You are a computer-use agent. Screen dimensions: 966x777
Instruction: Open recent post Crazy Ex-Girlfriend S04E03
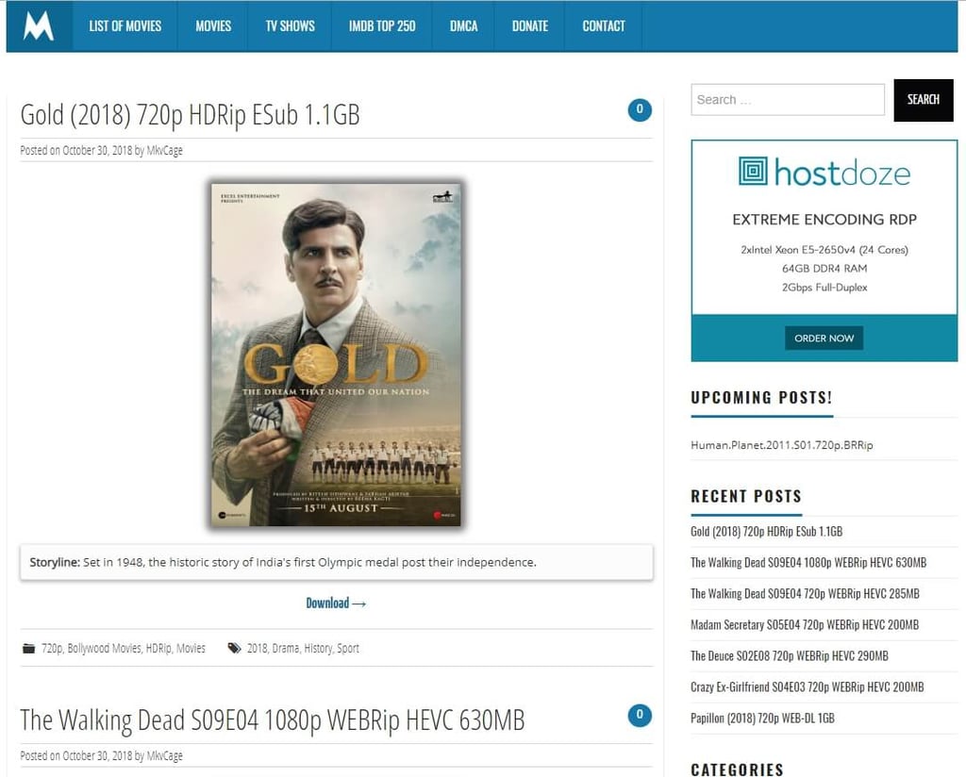pos(808,687)
